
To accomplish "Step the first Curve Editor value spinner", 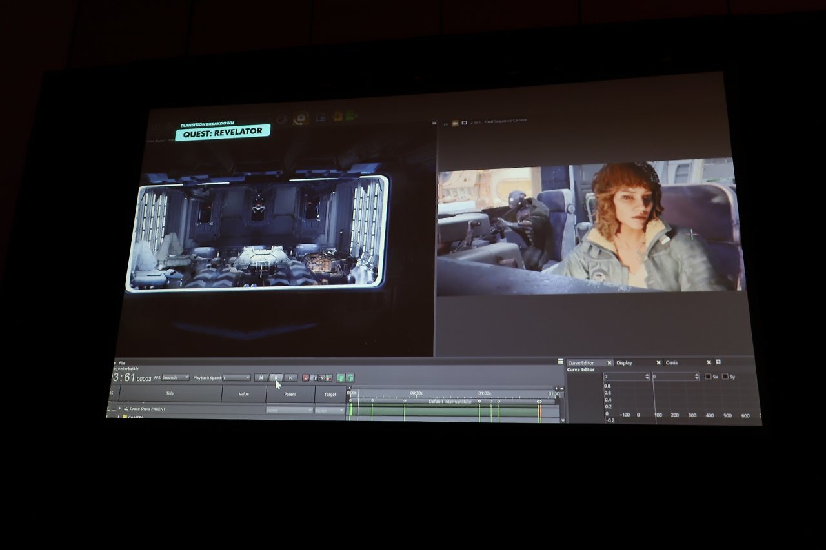I will coord(648,377).
